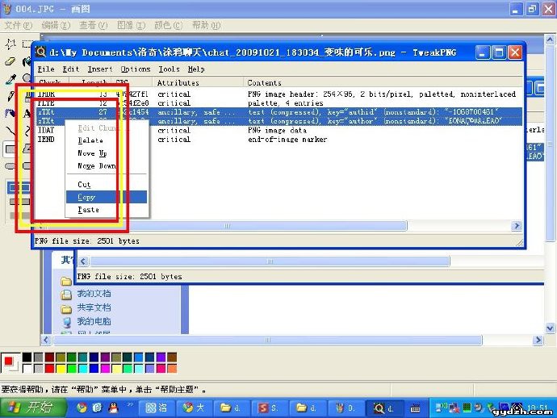Open the 我的文档 folder icon
557x418 pixels.
[x=67, y=294]
